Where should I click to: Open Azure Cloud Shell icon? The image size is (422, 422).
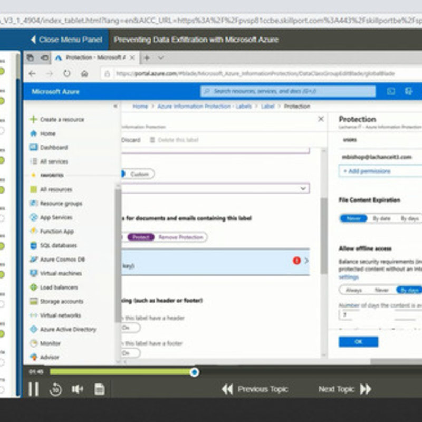pyautogui.click(x=391, y=91)
